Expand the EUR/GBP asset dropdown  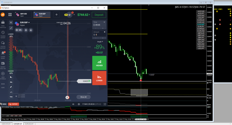[x=29, y=22]
